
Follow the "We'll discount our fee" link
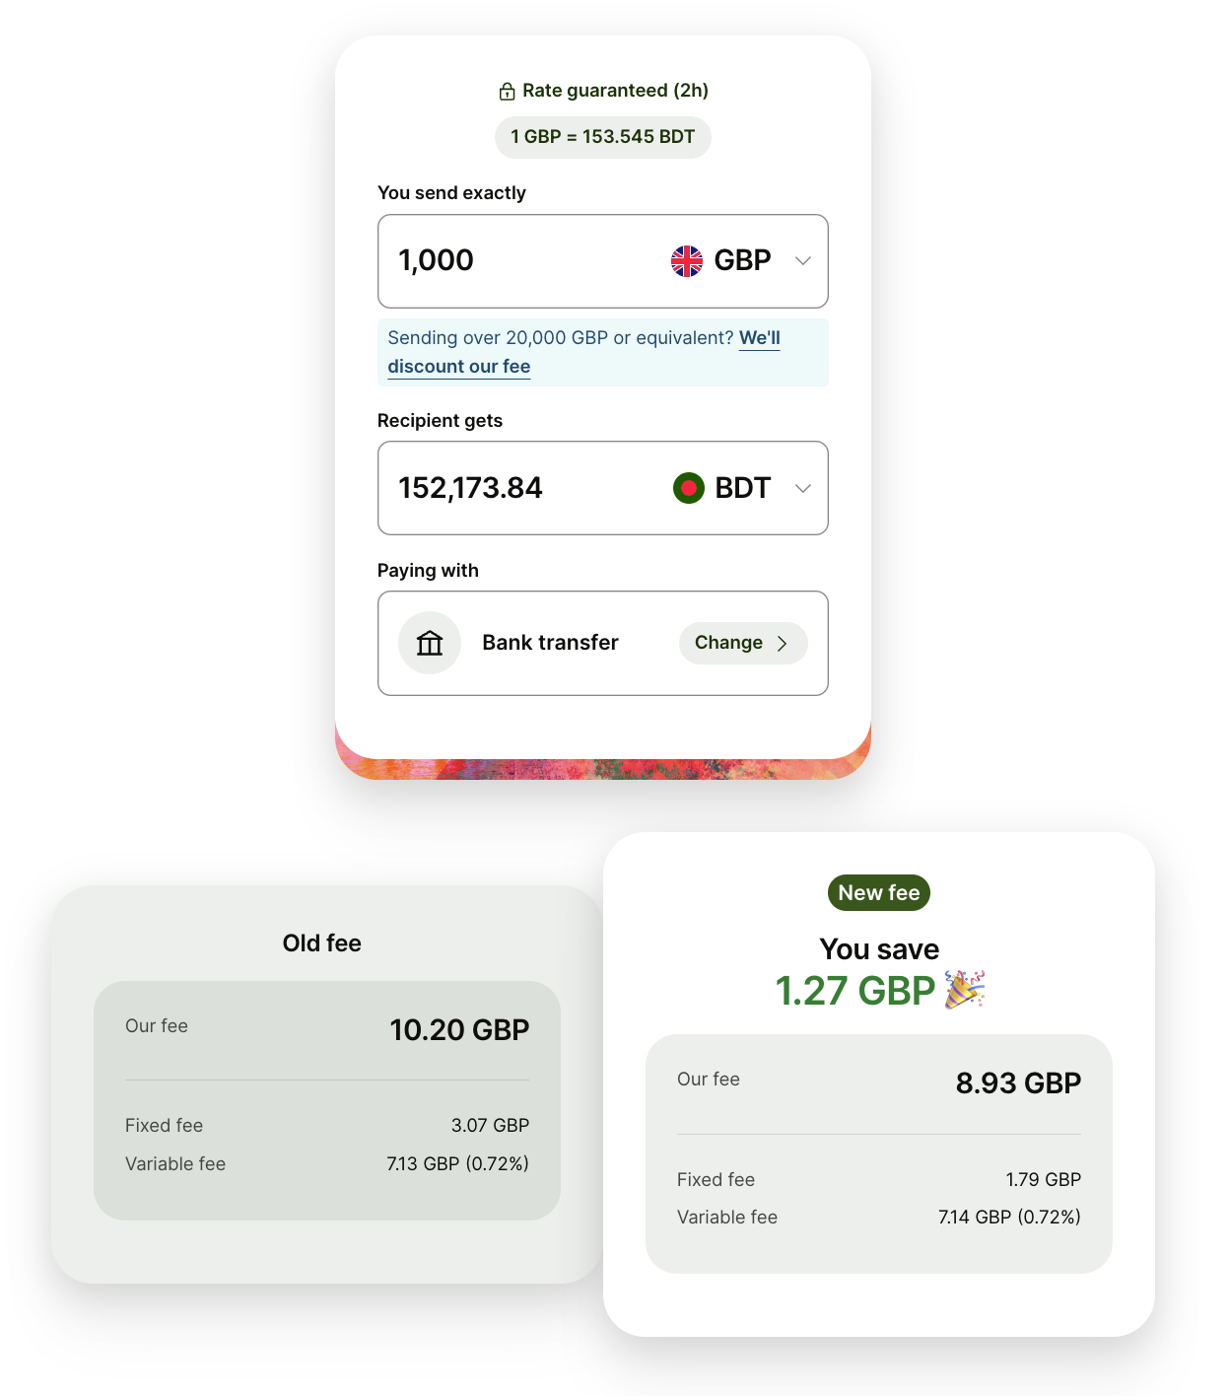click(x=459, y=367)
